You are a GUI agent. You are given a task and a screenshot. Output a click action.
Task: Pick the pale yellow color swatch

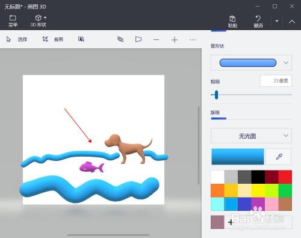coord(244,190)
